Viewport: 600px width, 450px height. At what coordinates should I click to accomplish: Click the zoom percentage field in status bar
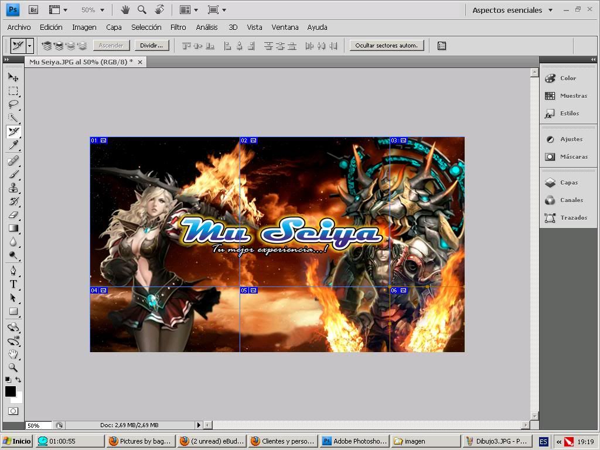(38, 425)
